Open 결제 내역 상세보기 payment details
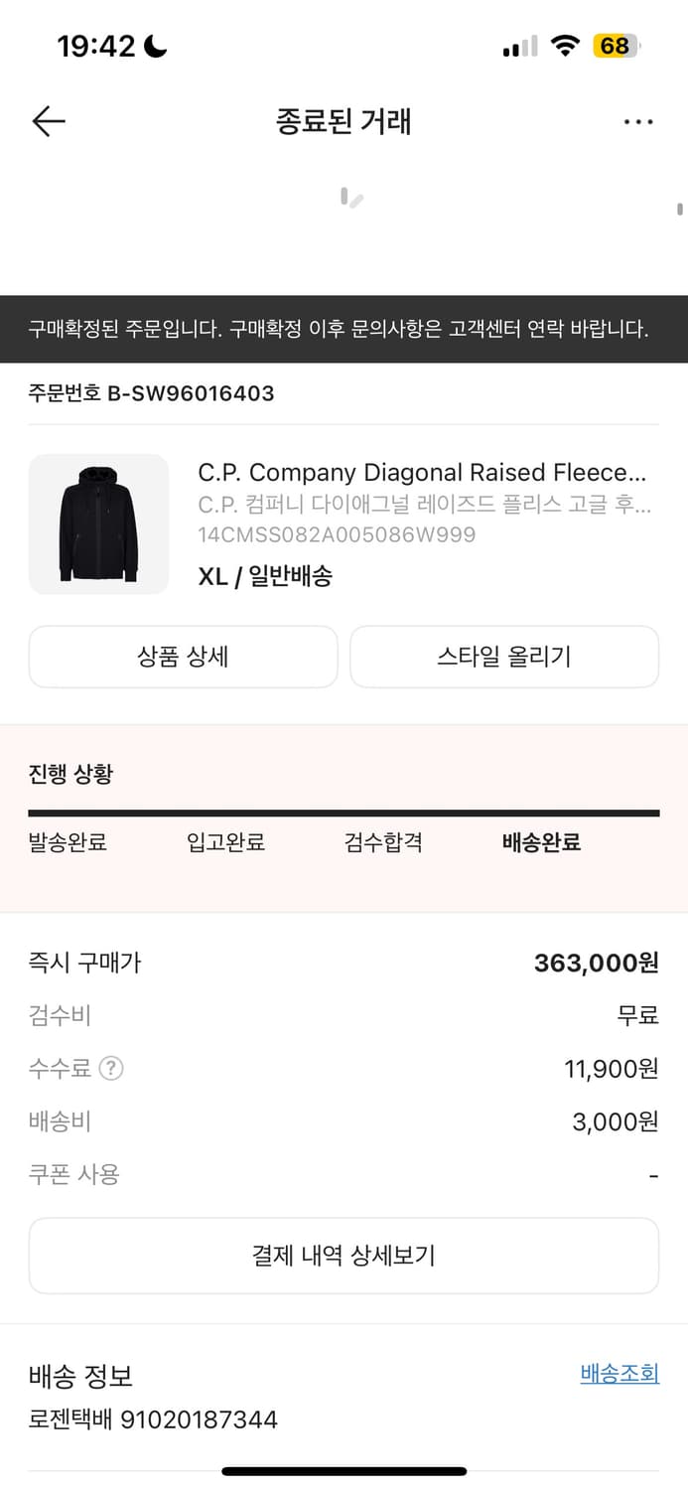688x1490 pixels. click(344, 1256)
